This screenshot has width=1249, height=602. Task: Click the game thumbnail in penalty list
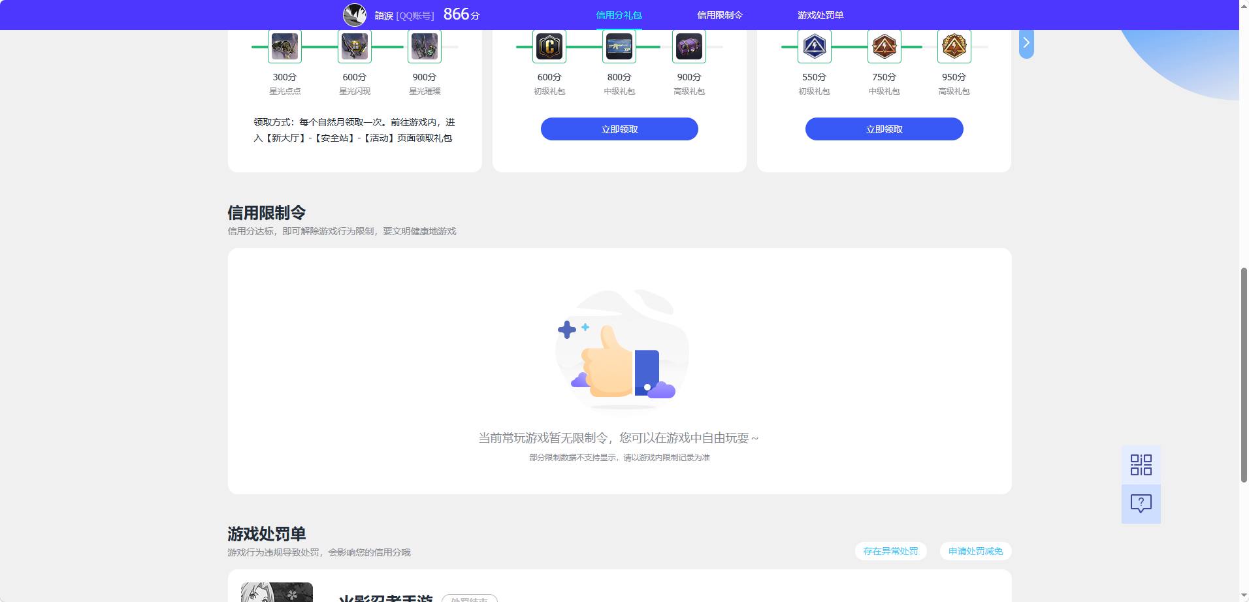tap(277, 592)
